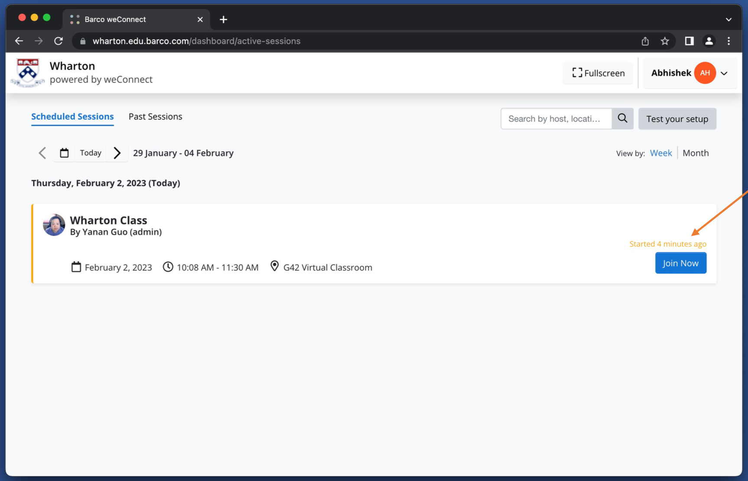Click the AH user avatar
The width and height of the screenshot is (748, 481).
[705, 73]
